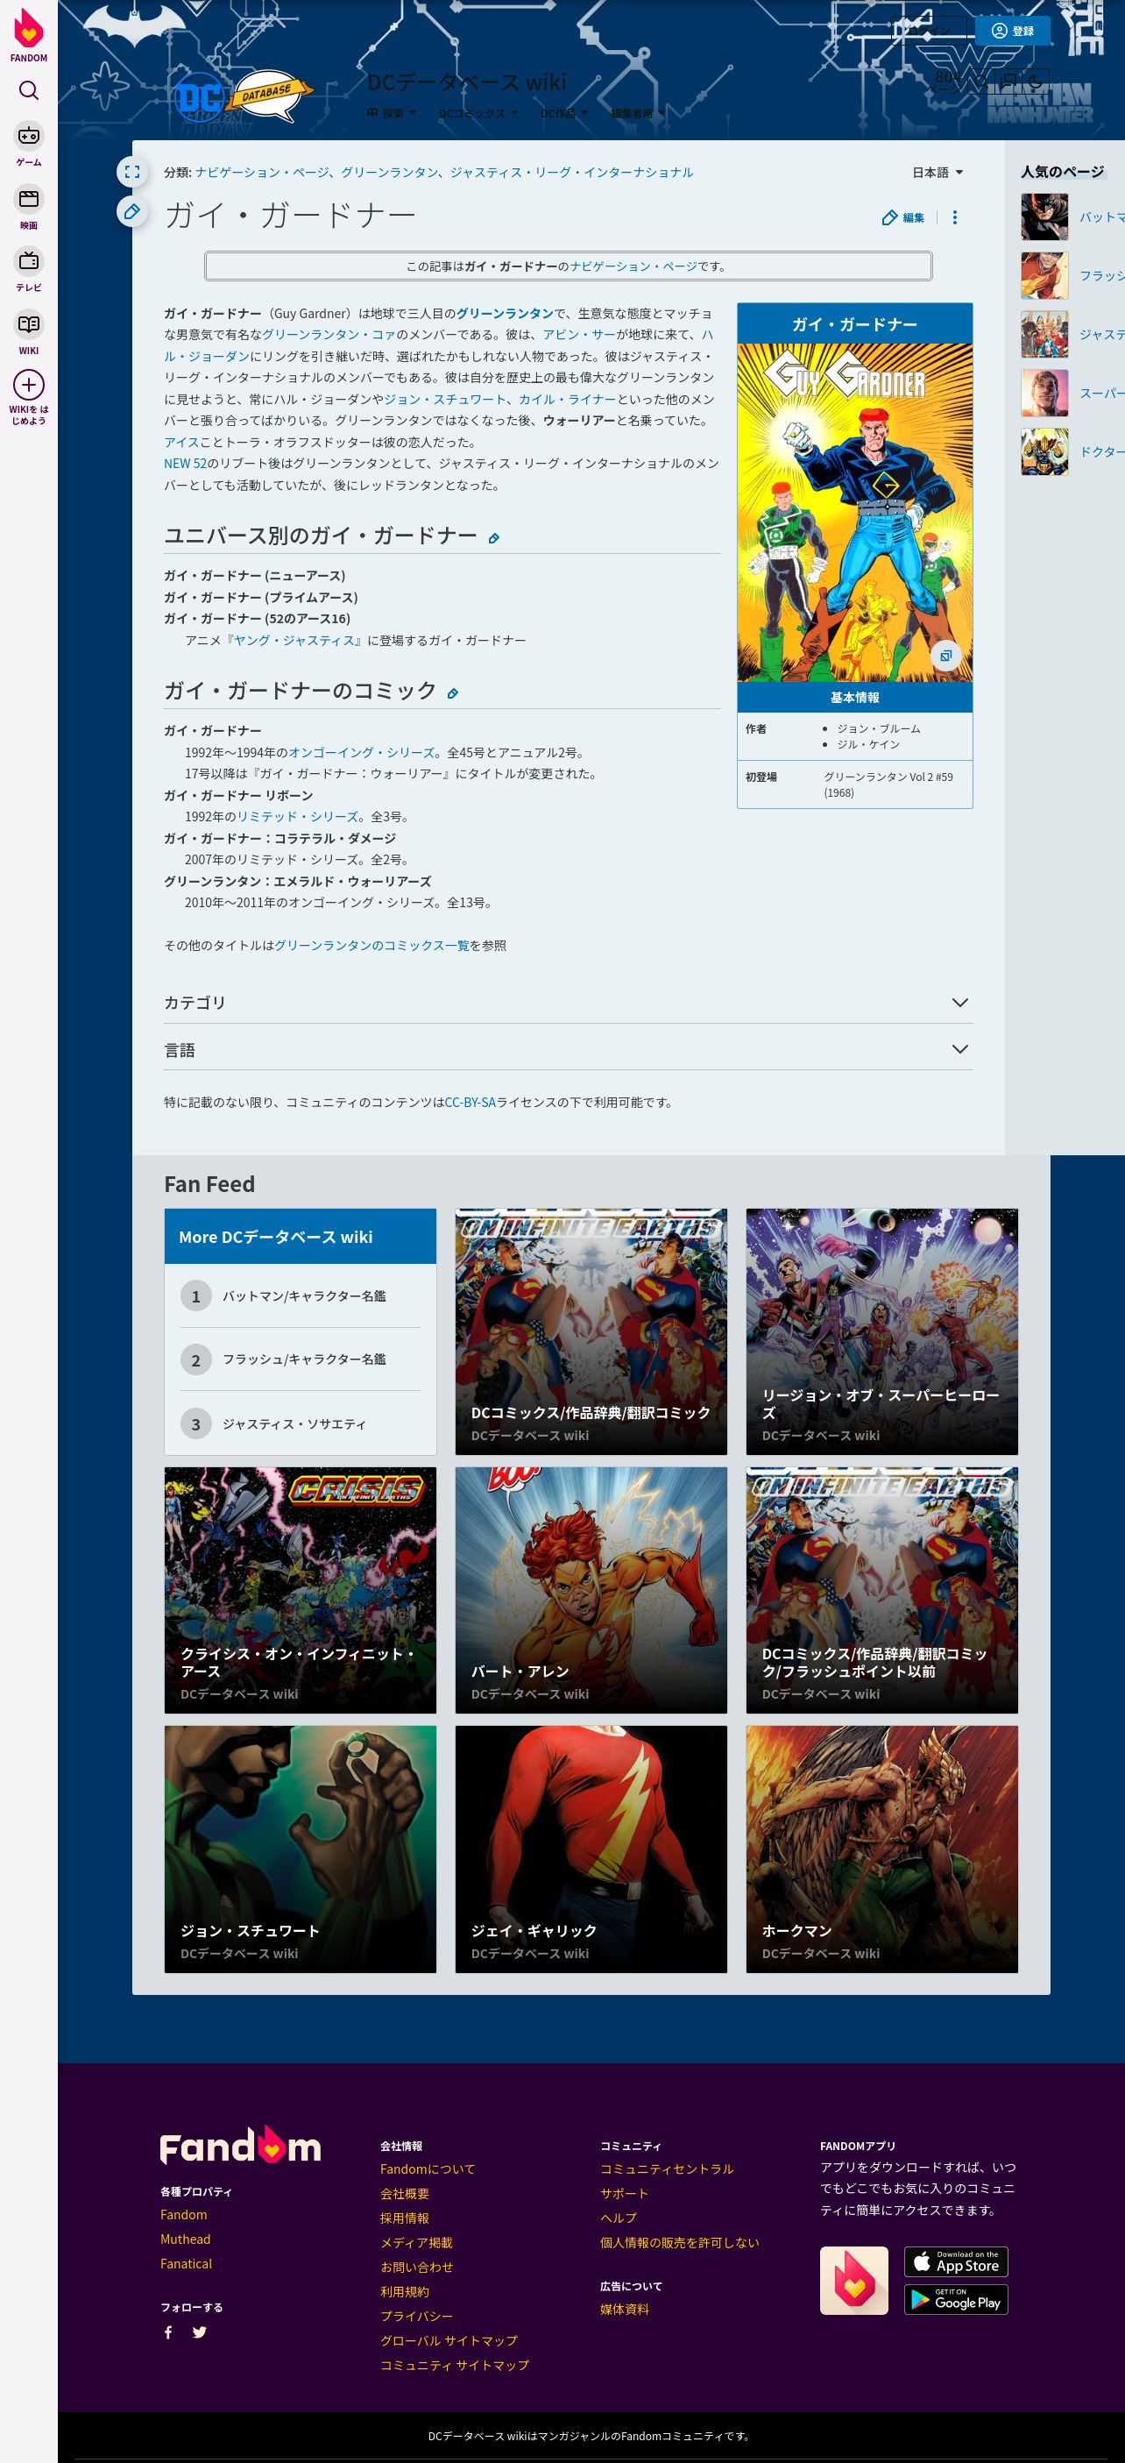Follow the グリーンランタン・コァ link
Image resolution: width=1125 pixels, height=2463 pixels.
coord(328,335)
